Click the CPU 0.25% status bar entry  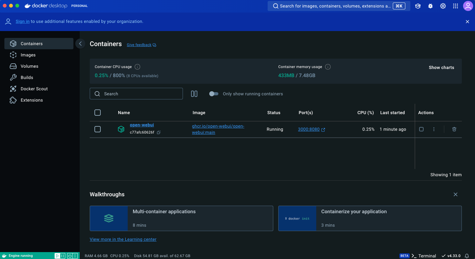(120, 256)
